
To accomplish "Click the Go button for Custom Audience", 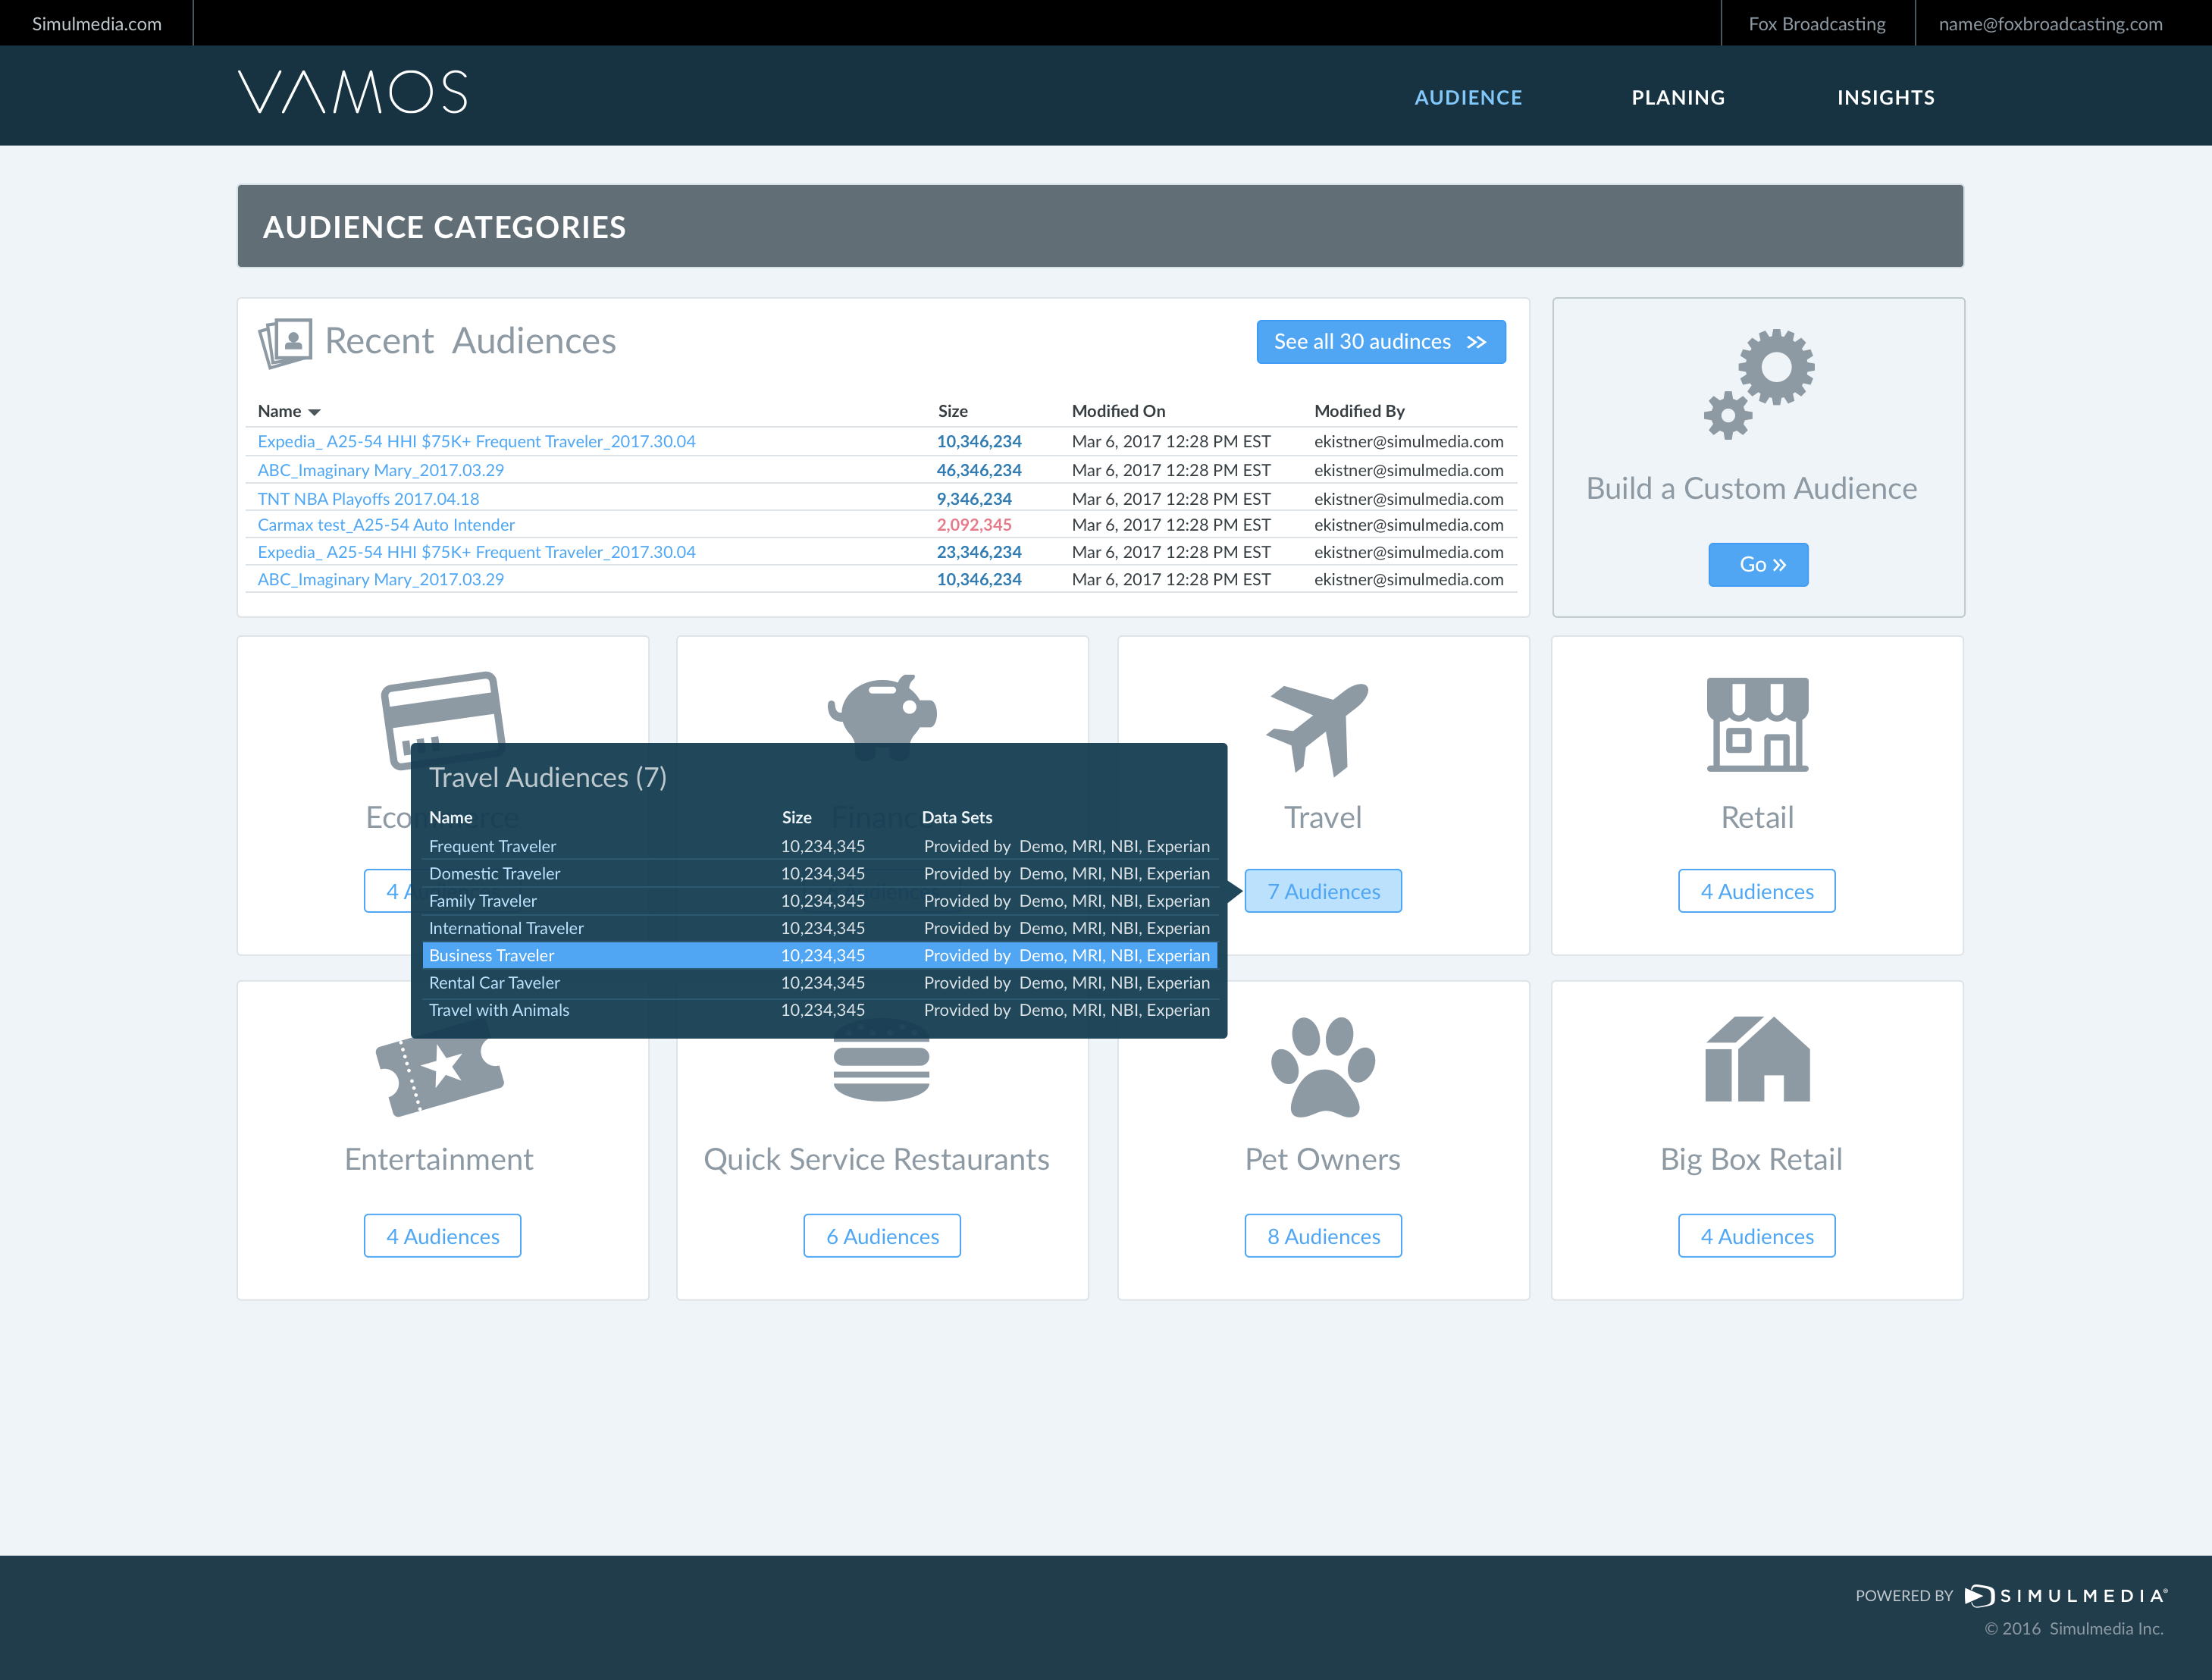I will (x=1758, y=565).
